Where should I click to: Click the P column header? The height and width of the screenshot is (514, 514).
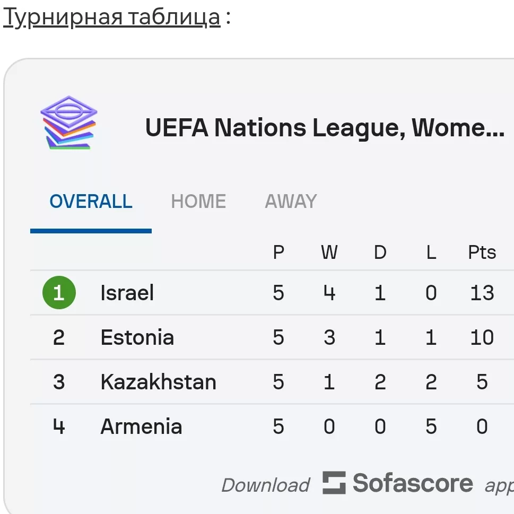click(278, 252)
